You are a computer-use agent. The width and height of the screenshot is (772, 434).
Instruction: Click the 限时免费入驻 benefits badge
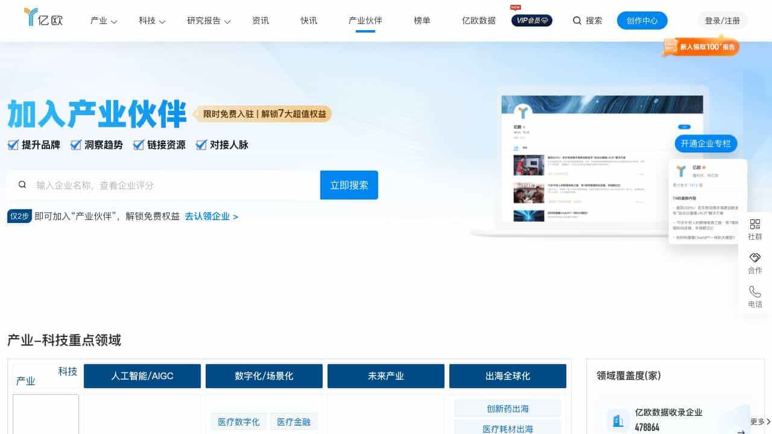click(x=262, y=114)
